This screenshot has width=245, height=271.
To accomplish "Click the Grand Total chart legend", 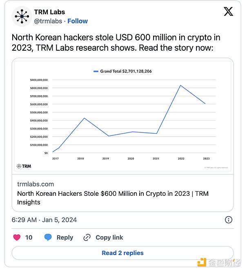I will [122, 71].
